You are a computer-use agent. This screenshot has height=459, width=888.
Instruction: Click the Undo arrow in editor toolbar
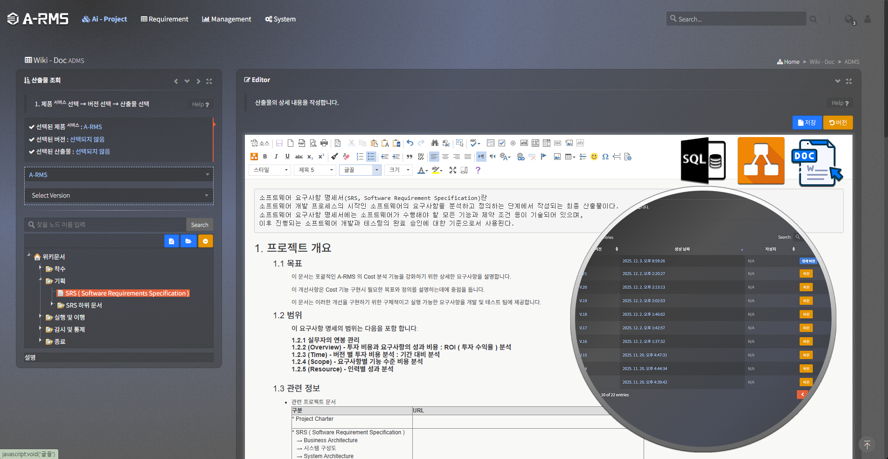pyautogui.click(x=410, y=143)
